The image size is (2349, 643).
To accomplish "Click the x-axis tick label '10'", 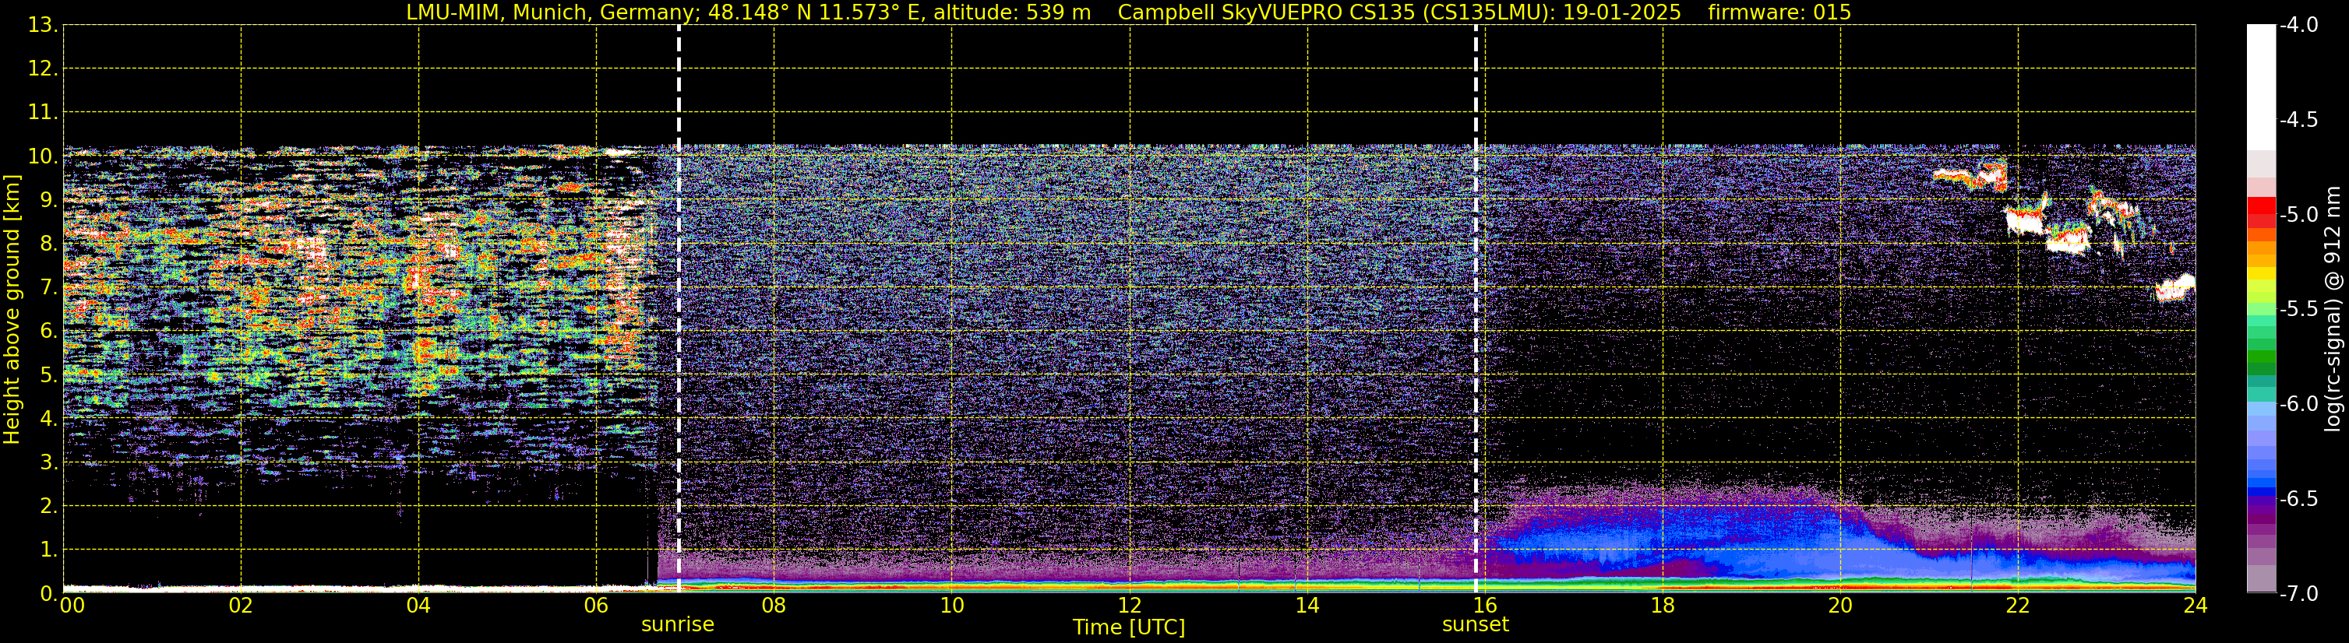I will click(952, 606).
